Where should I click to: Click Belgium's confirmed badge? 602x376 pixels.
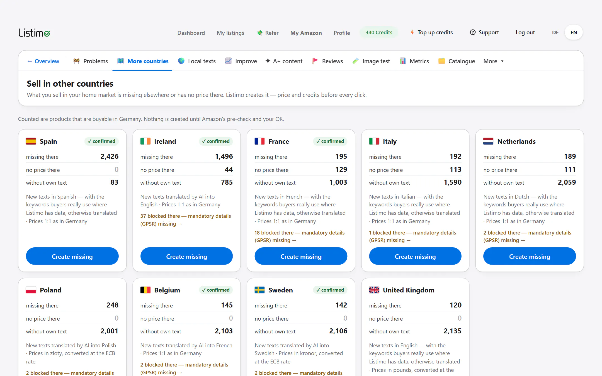click(x=216, y=290)
